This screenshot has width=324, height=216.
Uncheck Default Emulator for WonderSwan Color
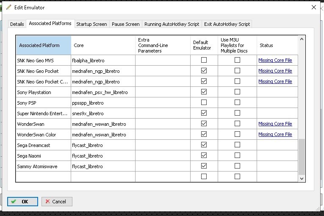[x=204, y=134]
